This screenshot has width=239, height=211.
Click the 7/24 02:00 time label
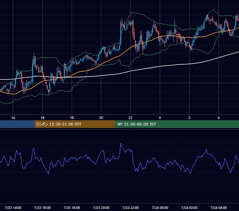(x=189, y=207)
